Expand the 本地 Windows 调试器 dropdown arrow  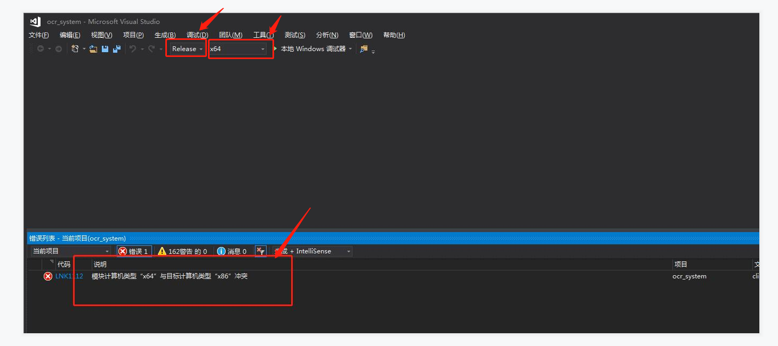tap(350, 48)
